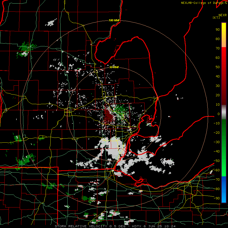228x228 pixels.
Task: Click the [KT] units label
Action: pos(216,17)
